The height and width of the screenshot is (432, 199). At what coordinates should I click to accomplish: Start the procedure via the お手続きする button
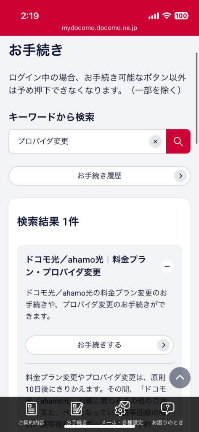pos(99,345)
